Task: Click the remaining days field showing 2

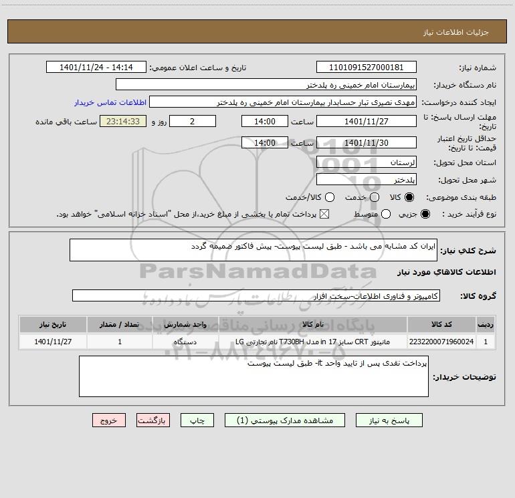Action: tap(193, 121)
